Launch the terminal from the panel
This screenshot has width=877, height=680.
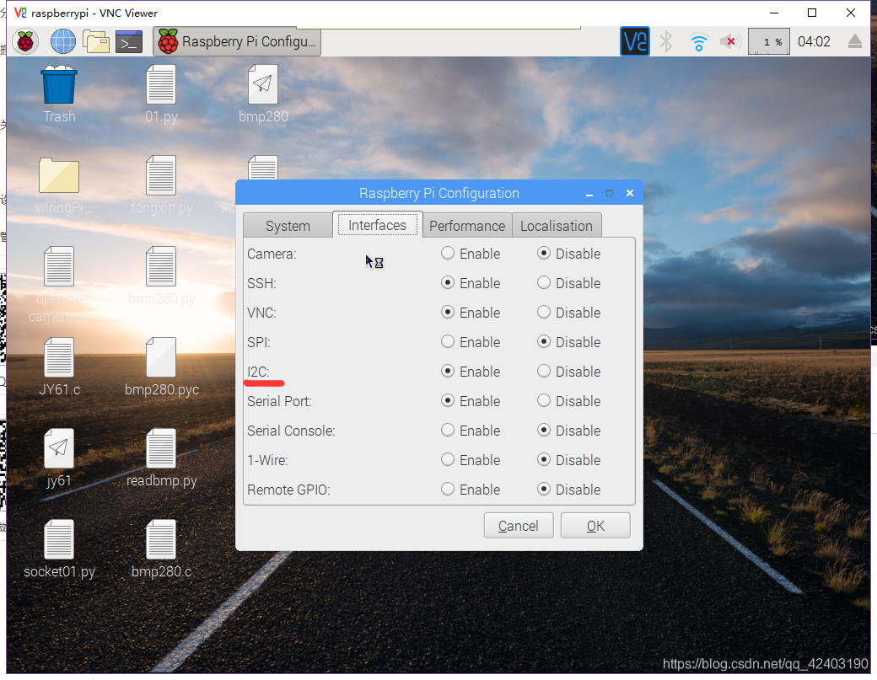click(129, 41)
